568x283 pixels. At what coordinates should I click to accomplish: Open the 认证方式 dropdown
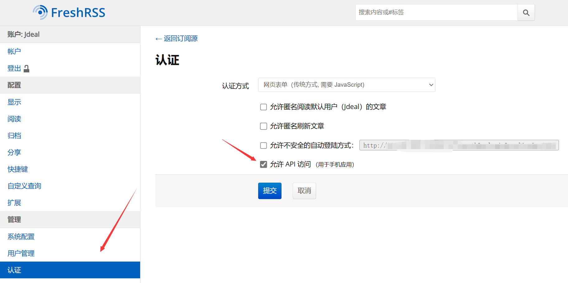[346, 85]
